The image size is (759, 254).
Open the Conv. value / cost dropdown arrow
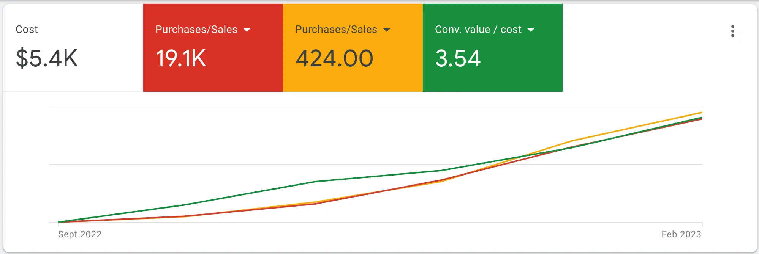(531, 30)
